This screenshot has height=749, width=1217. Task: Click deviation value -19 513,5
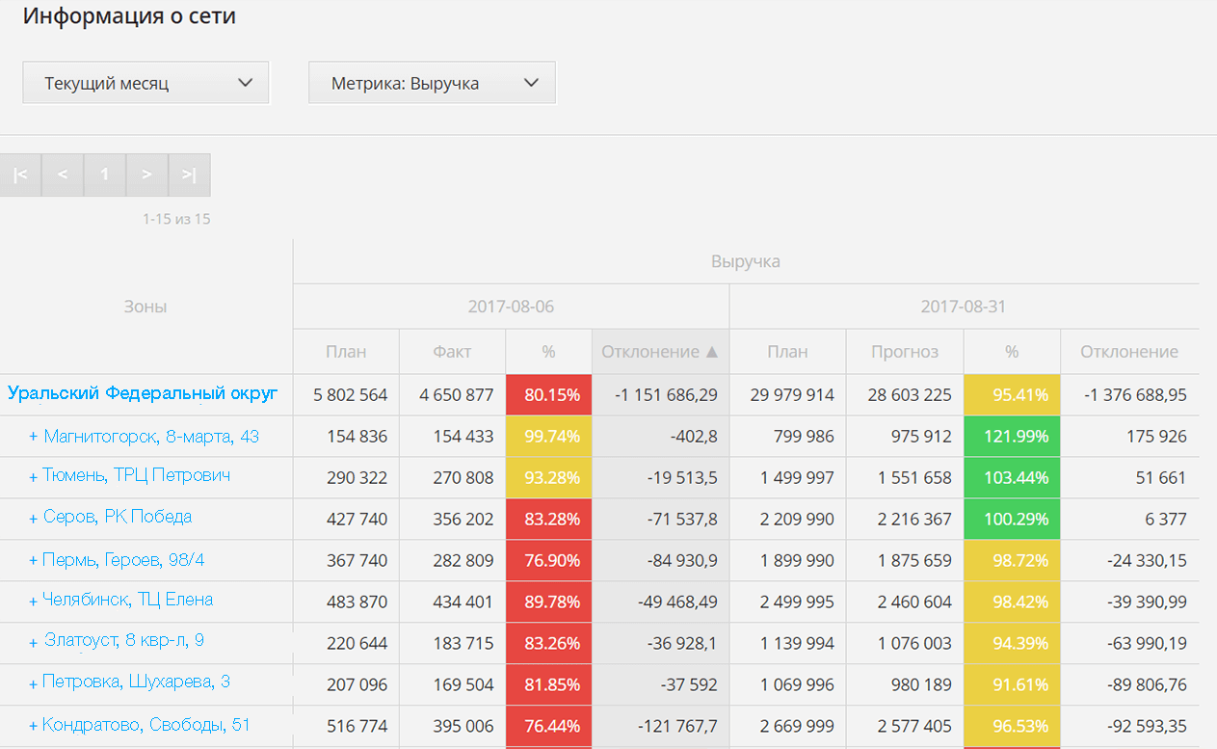681,477
